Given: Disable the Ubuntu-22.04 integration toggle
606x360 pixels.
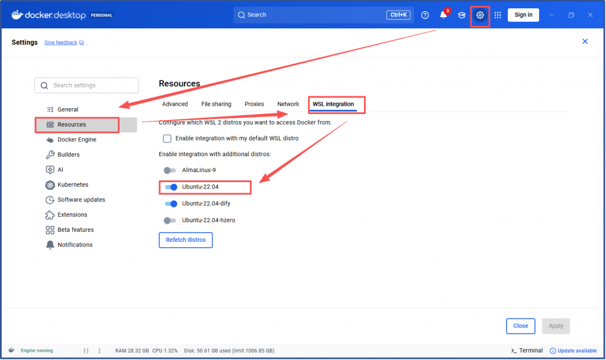Looking at the screenshot, I should click(x=171, y=187).
